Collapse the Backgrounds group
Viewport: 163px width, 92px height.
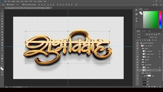[141, 73]
